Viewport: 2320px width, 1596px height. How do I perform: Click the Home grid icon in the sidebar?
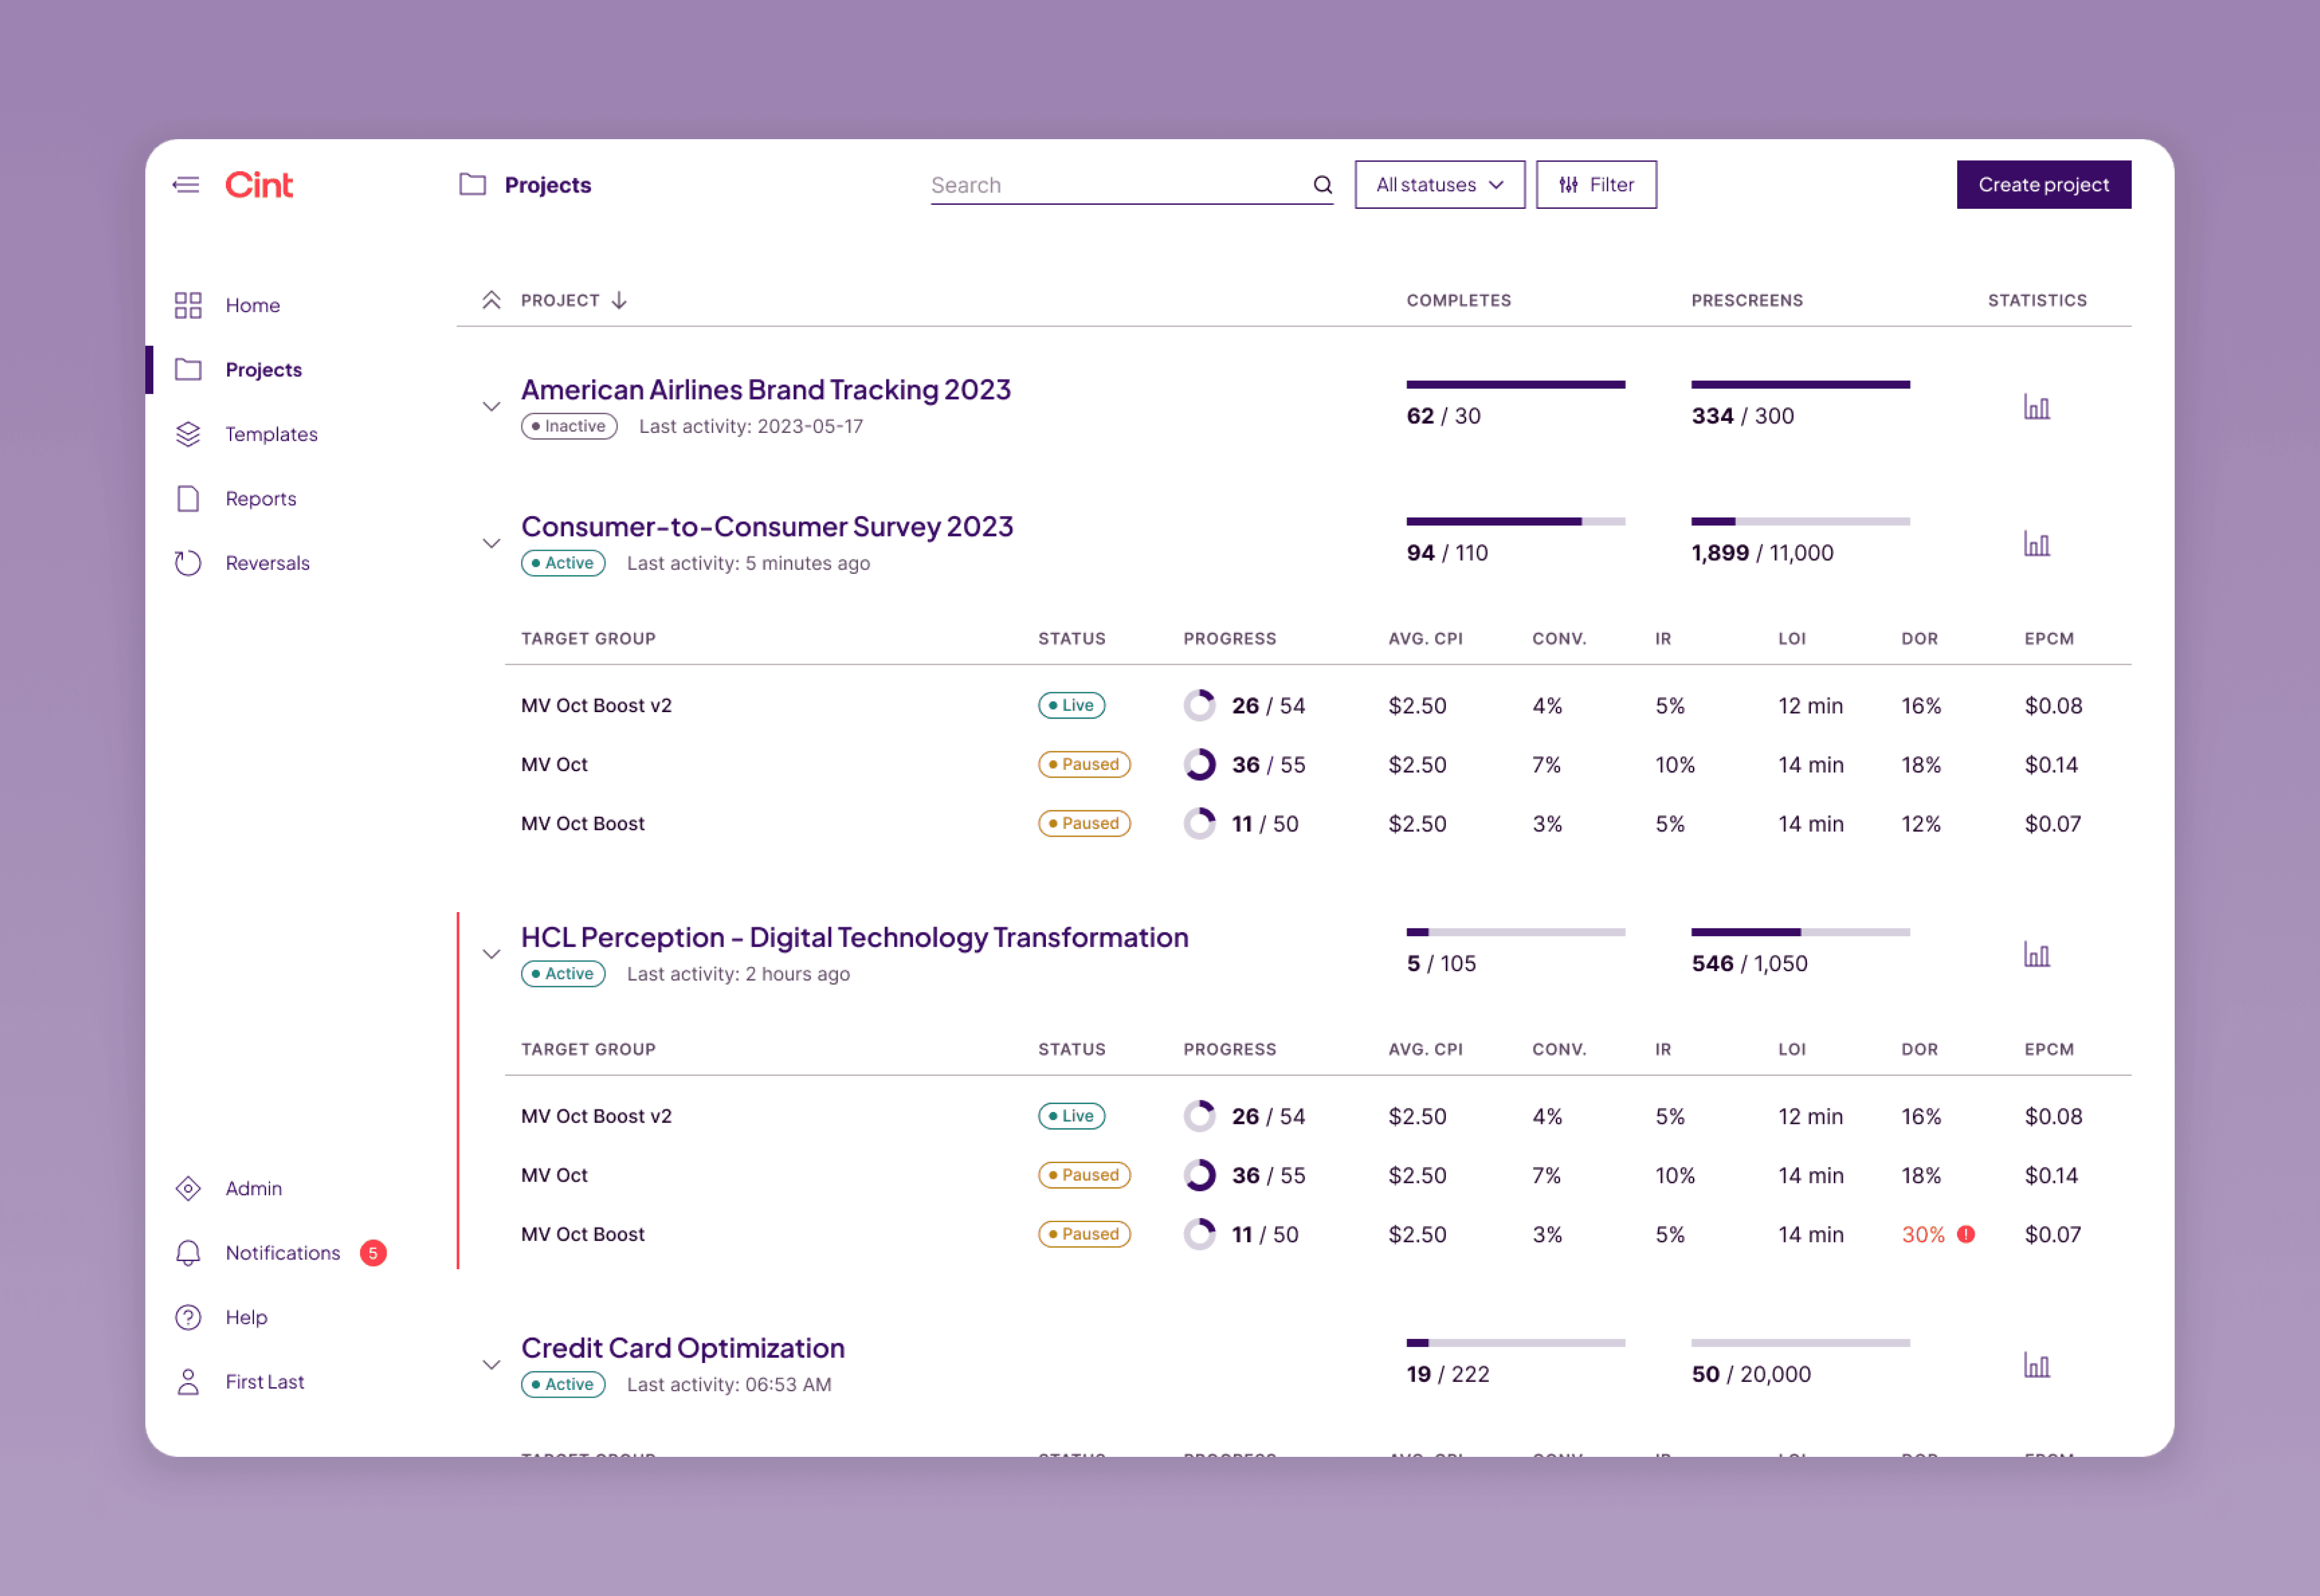(x=188, y=305)
